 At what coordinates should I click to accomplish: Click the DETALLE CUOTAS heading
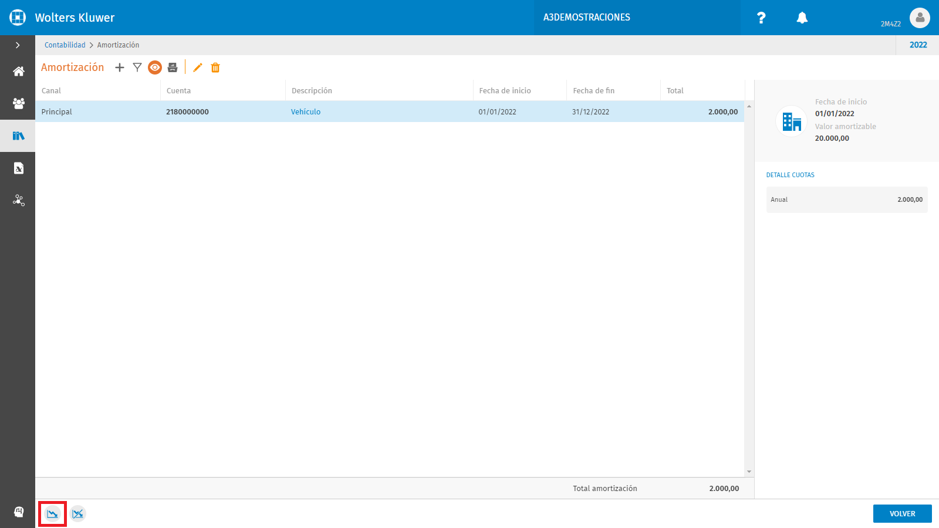[790, 175]
